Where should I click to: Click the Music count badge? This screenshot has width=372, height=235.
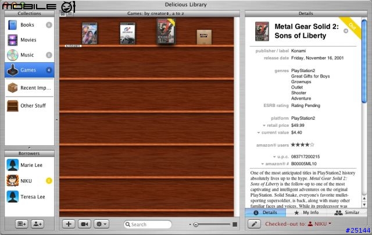[49, 55]
